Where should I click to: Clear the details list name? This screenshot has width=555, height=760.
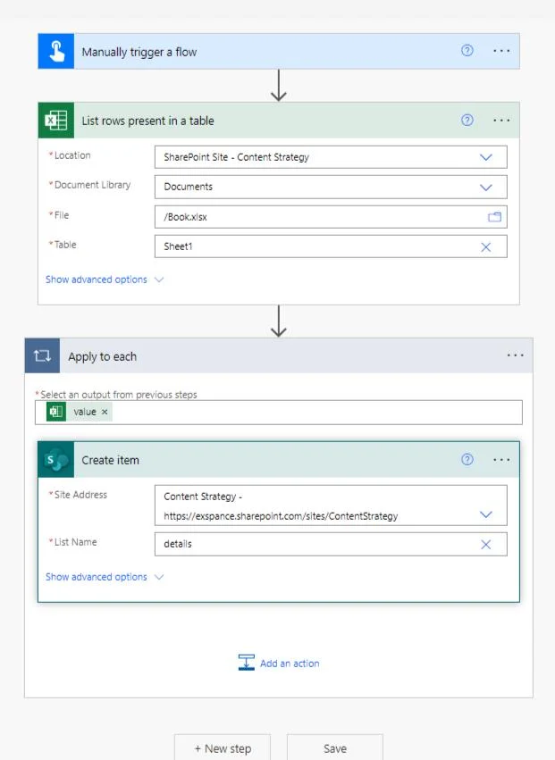pos(485,544)
